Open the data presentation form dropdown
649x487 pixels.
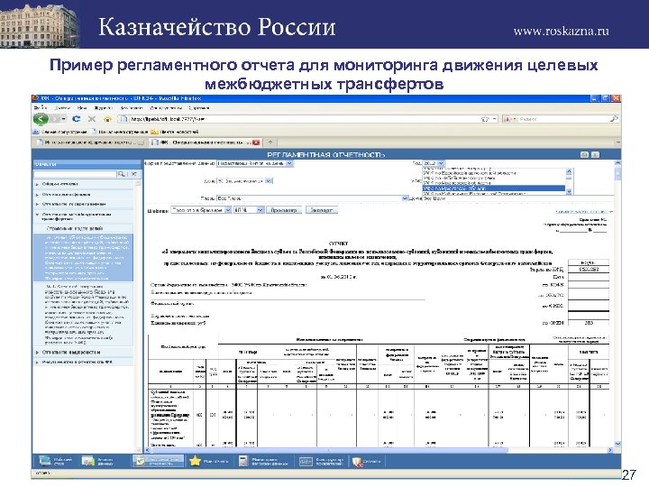(255, 163)
